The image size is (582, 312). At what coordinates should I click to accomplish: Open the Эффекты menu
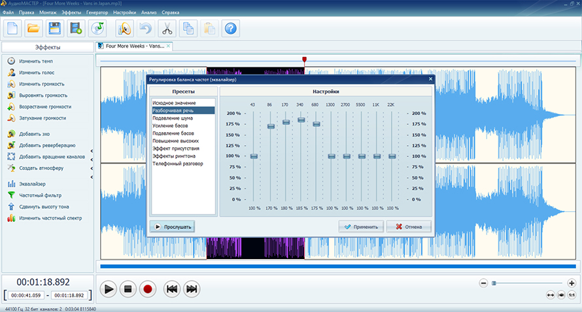point(71,12)
